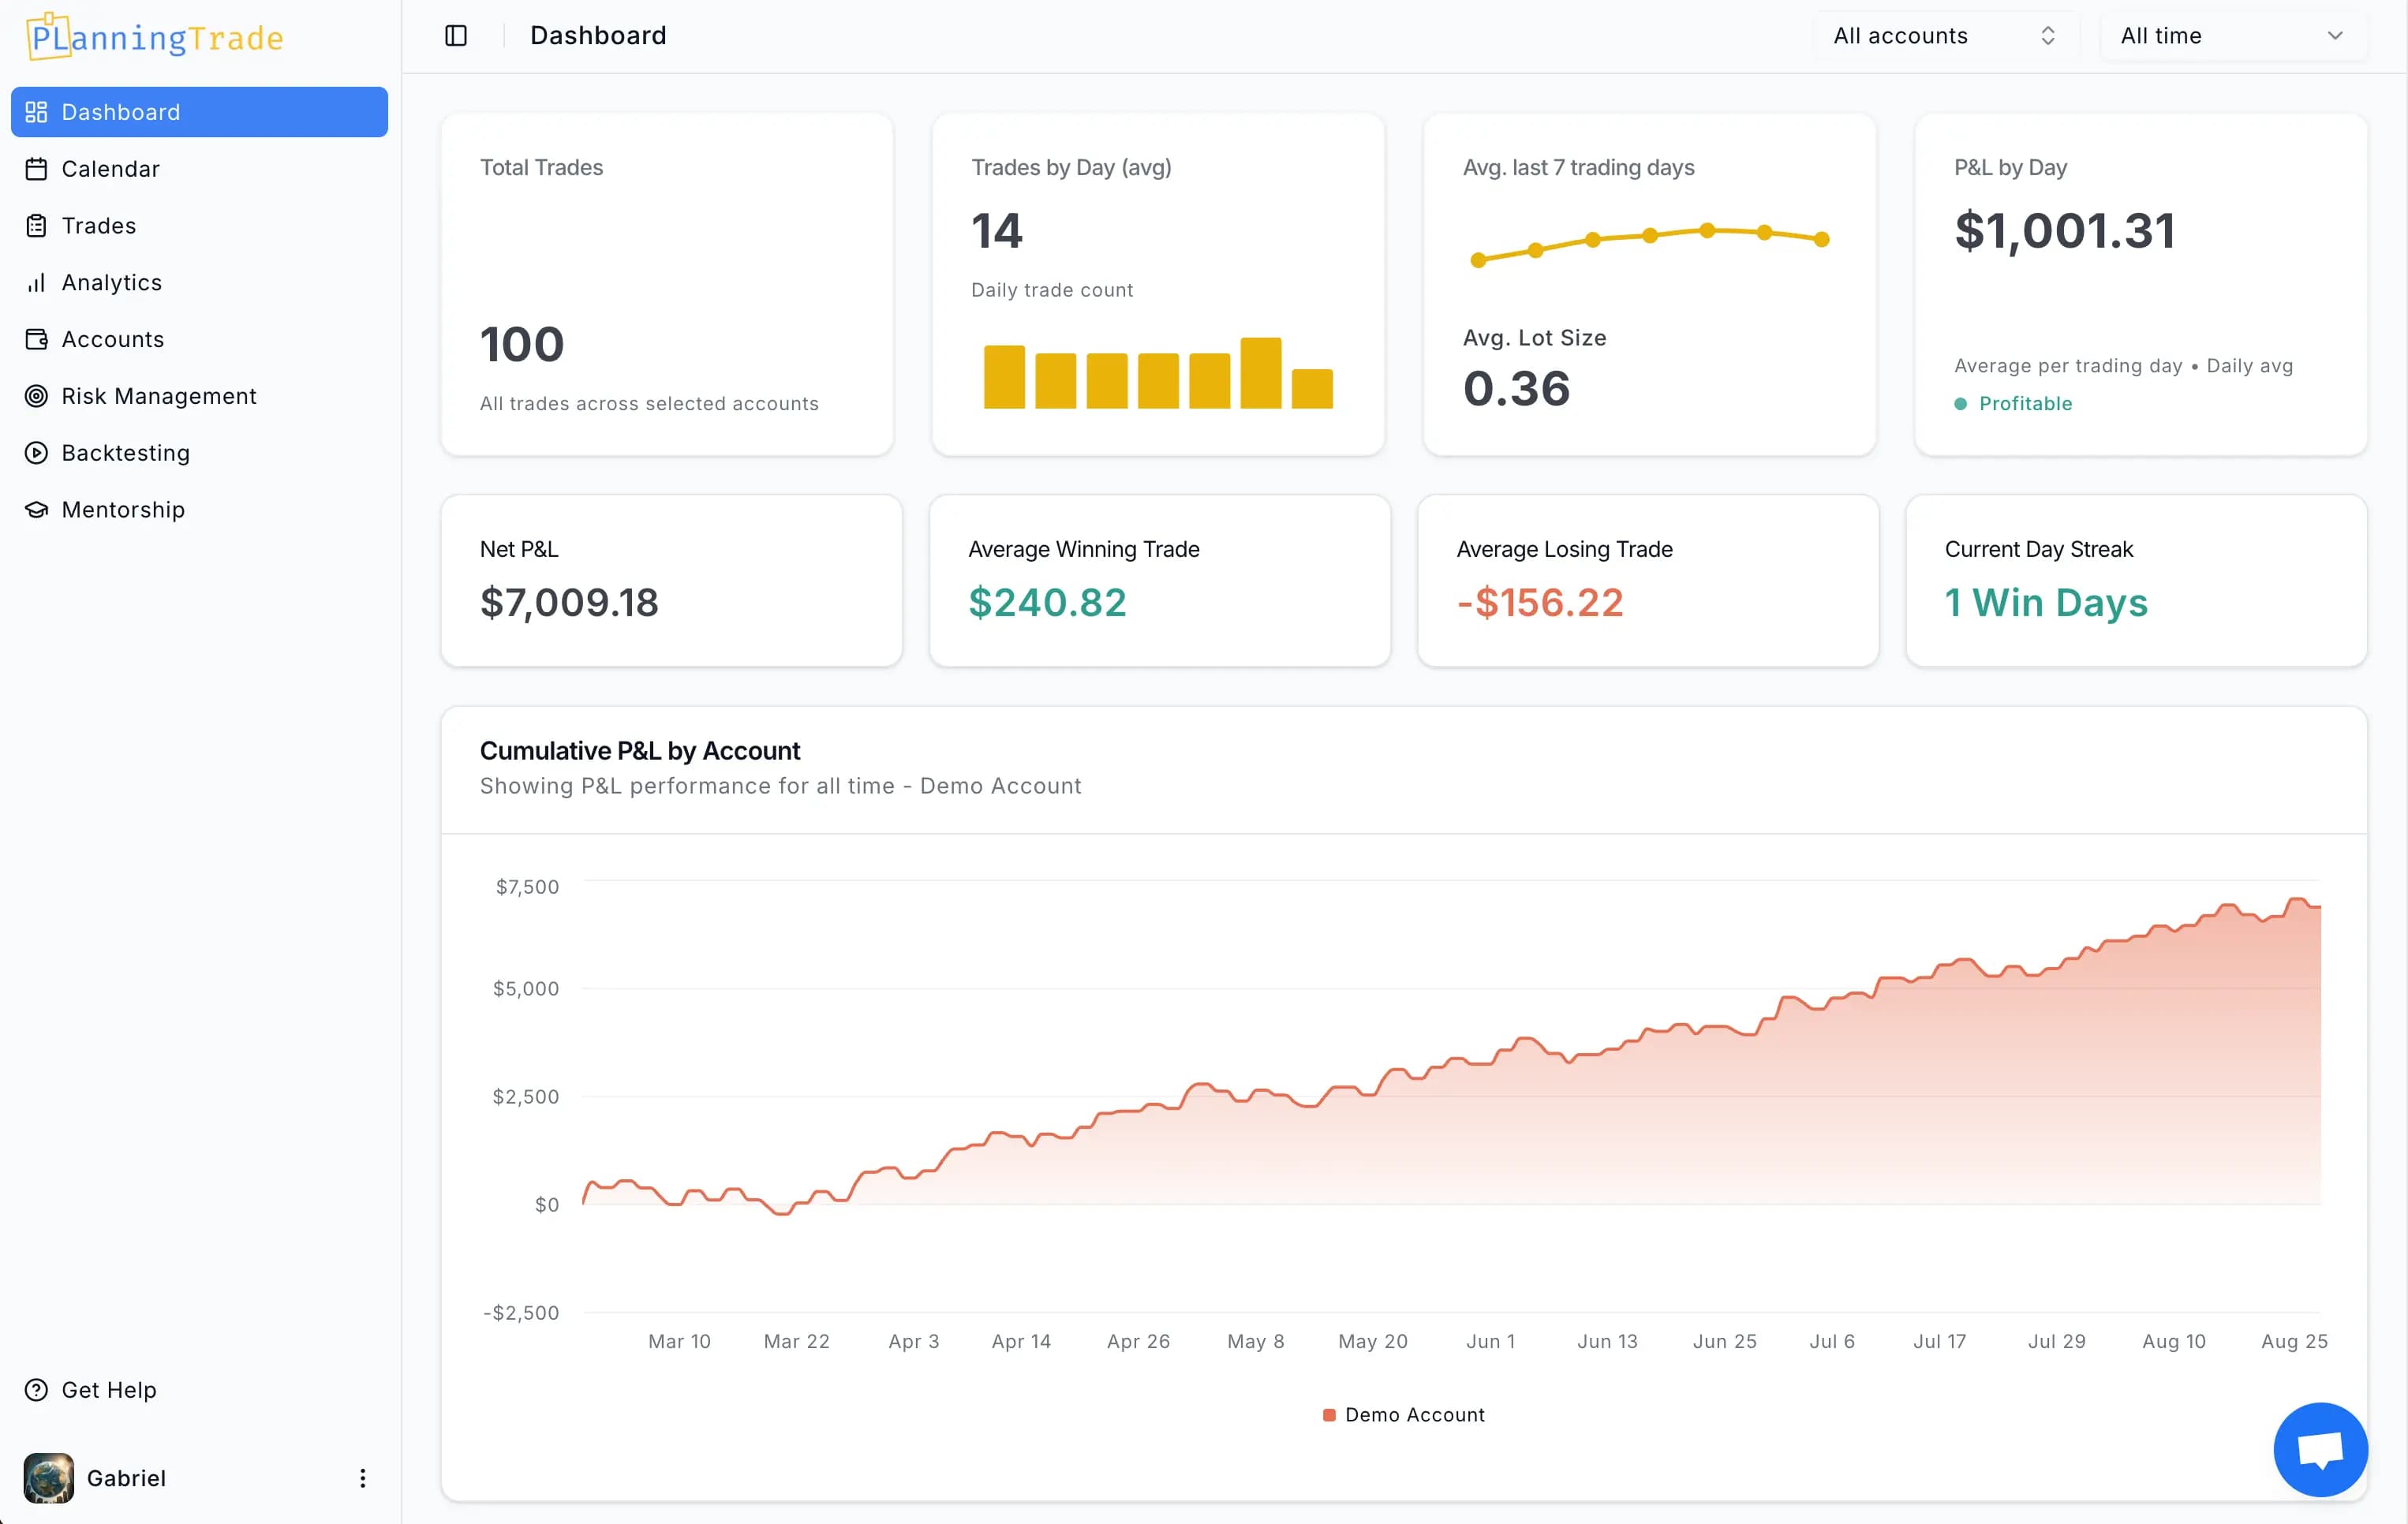Image resolution: width=2408 pixels, height=1524 pixels.
Task: Open the All time filter dropdown
Action: (2230, 35)
